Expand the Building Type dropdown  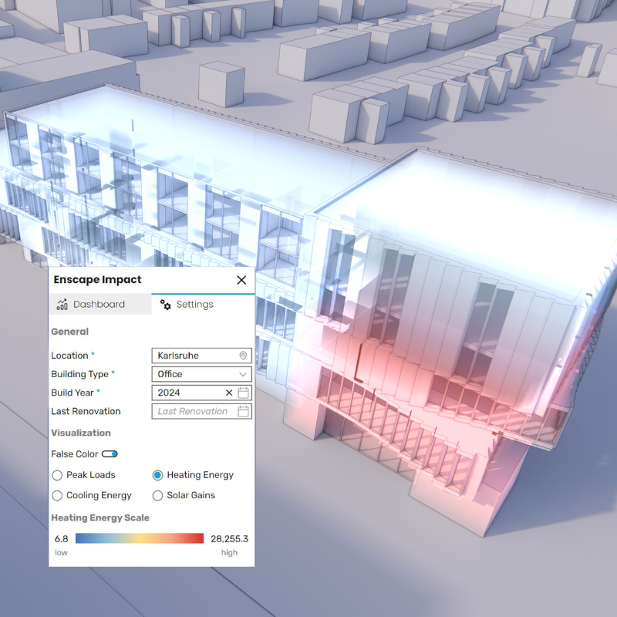click(x=202, y=374)
